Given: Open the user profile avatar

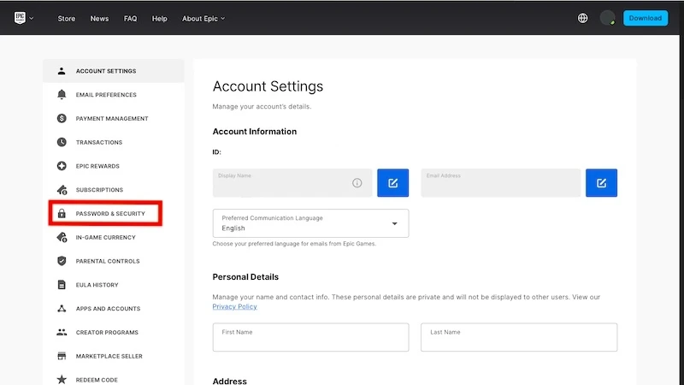Looking at the screenshot, I should [x=607, y=18].
